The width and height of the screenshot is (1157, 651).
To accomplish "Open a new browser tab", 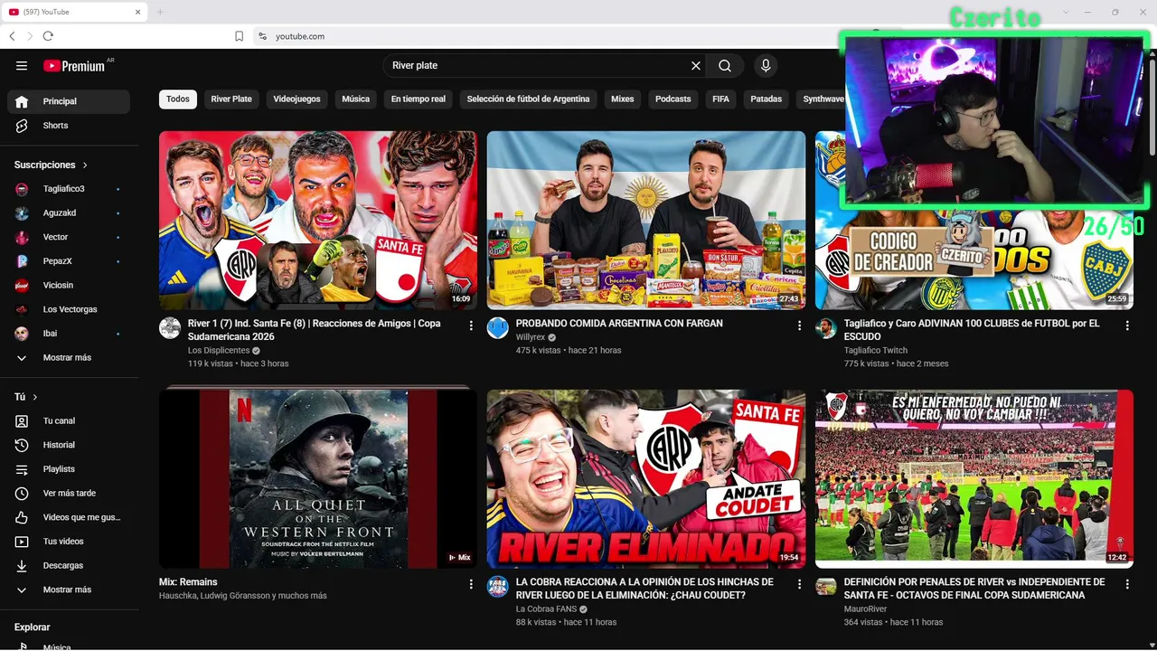I will (160, 12).
